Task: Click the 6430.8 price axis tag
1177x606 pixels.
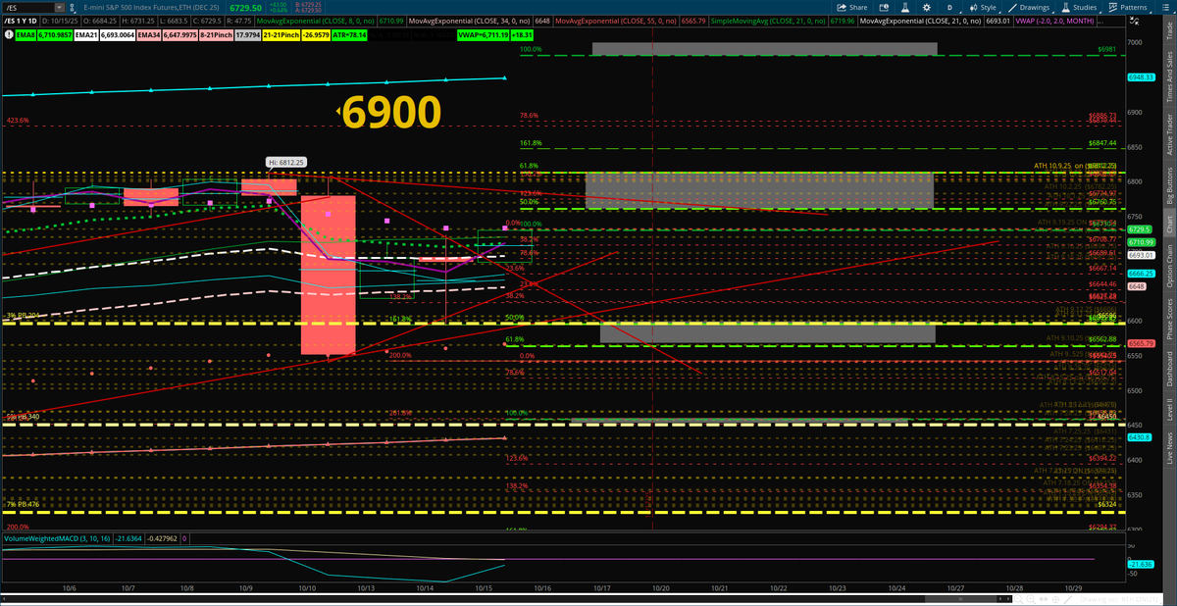Action: (1142, 437)
